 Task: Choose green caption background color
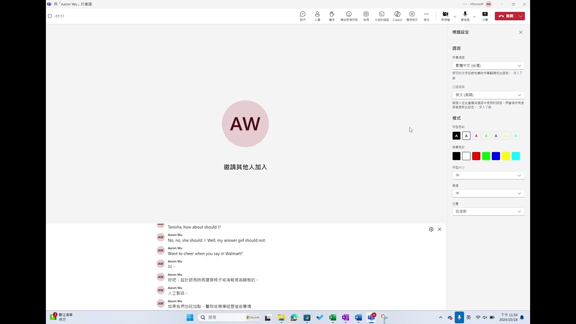point(486,156)
